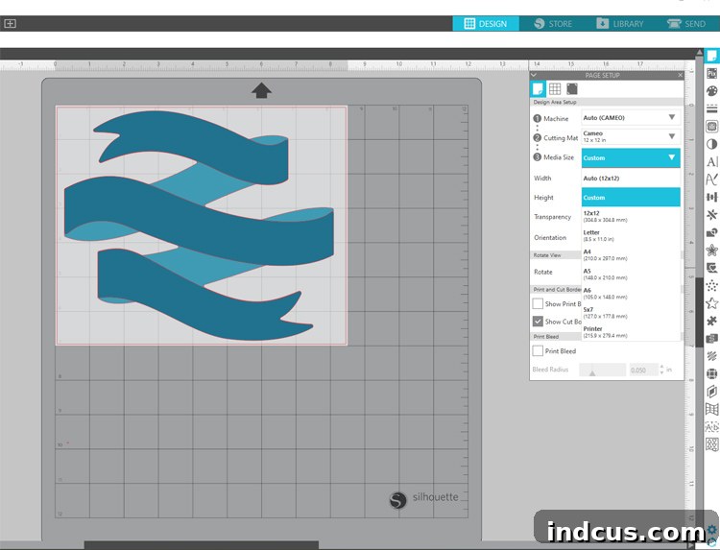Choose Letter media size option
The image size is (720, 550).
coord(631,235)
